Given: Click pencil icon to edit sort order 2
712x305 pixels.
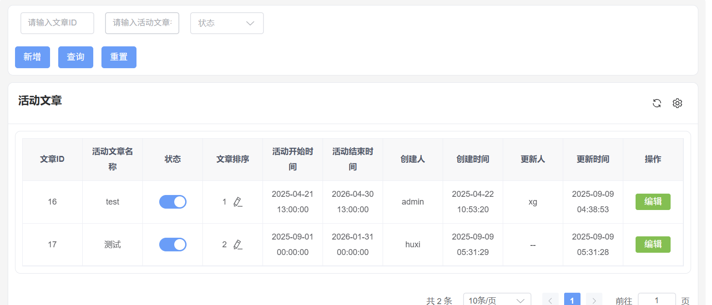Looking at the screenshot, I should [237, 245].
